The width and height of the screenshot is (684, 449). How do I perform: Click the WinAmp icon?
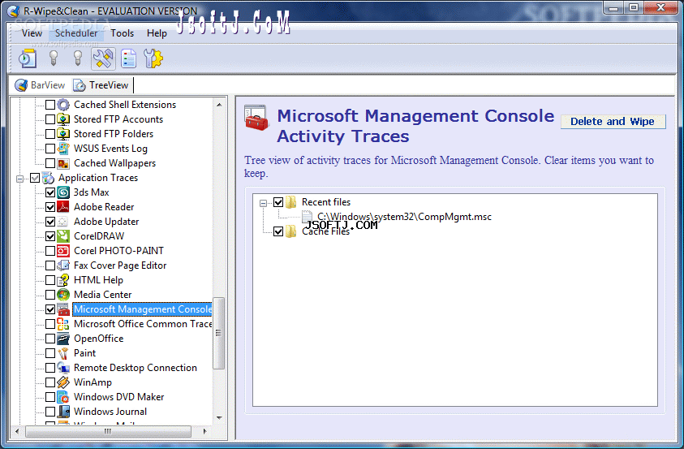click(x=63, y=382)
